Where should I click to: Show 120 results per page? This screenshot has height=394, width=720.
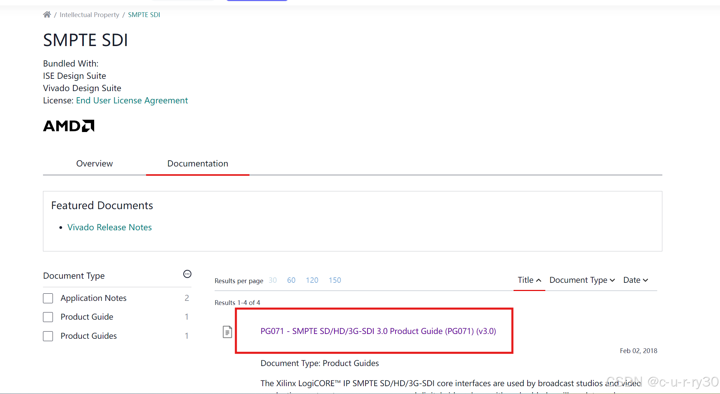click(312, 280)
